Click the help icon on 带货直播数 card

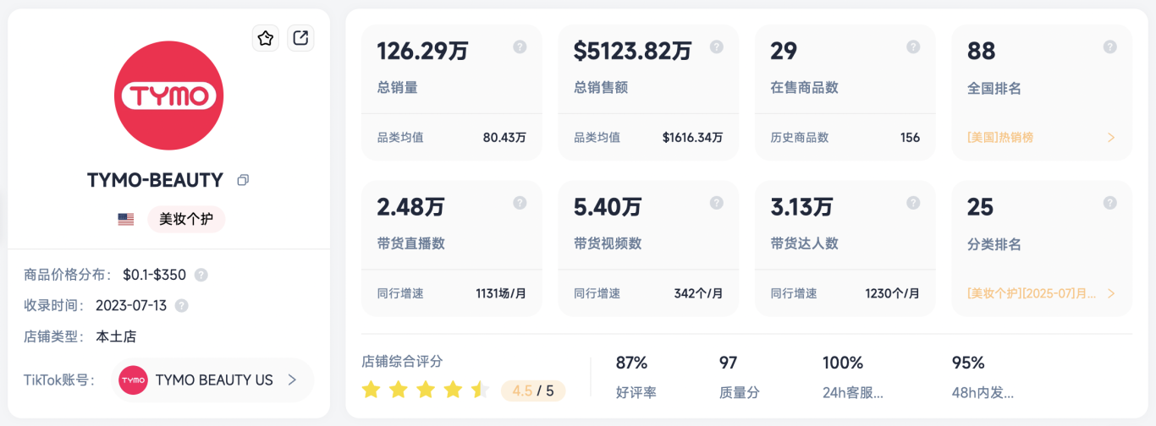click(520, 203)
